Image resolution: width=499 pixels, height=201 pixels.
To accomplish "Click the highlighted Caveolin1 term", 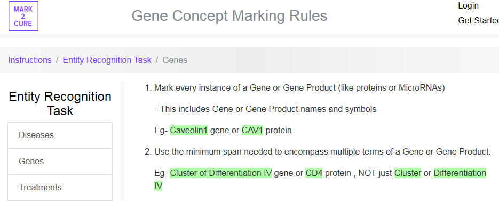I will pyautogui.click(x=189, y=131).
